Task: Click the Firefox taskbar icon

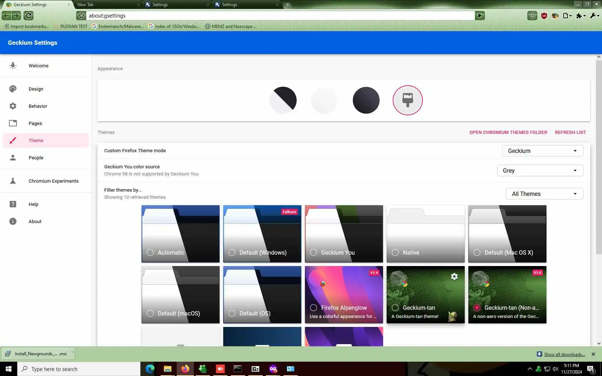Action: tap(185, 369)
